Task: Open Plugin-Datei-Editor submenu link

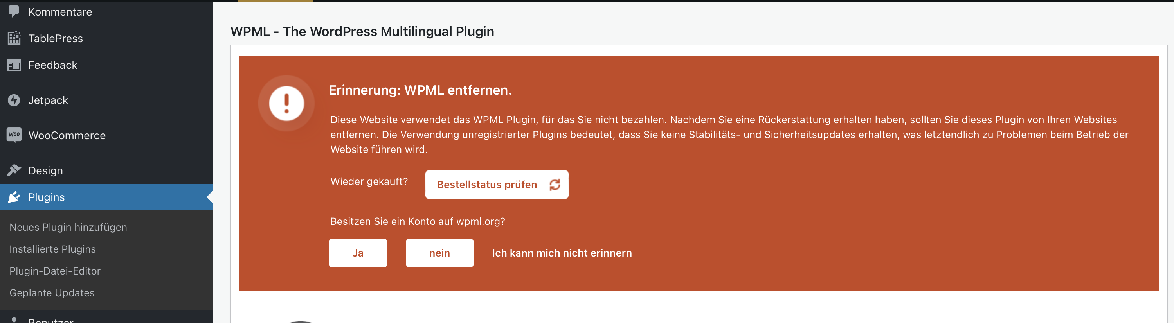Action: [x=55, y=271]
